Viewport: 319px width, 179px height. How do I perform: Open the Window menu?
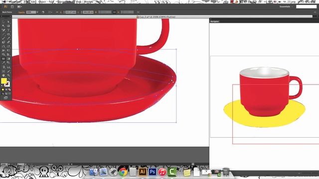coord(89,2)
